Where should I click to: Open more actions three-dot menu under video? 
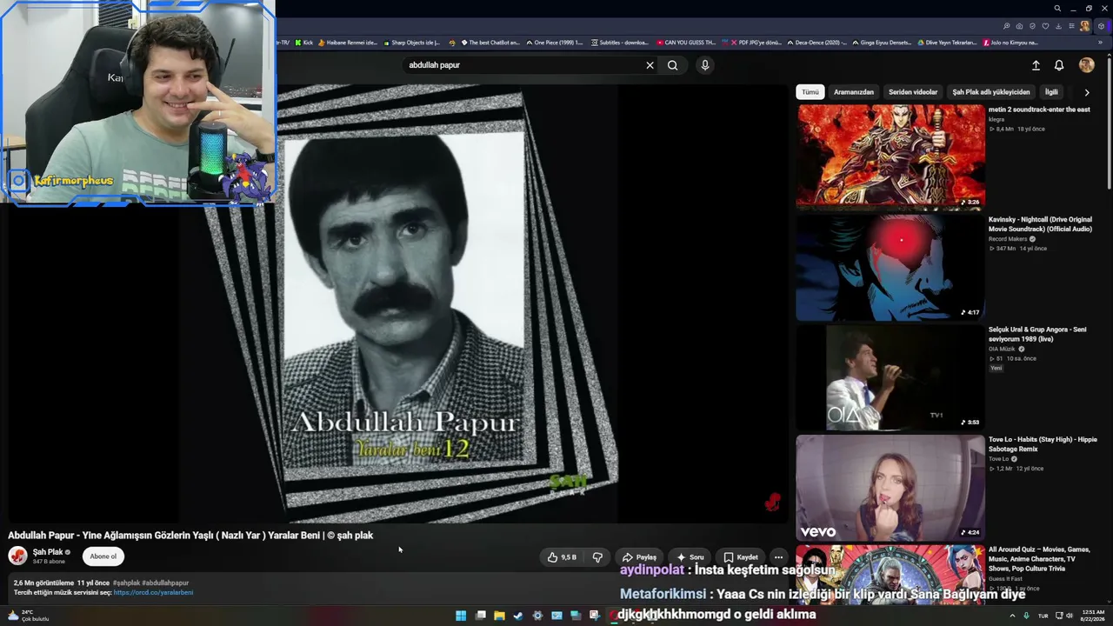tap(778, 557)
